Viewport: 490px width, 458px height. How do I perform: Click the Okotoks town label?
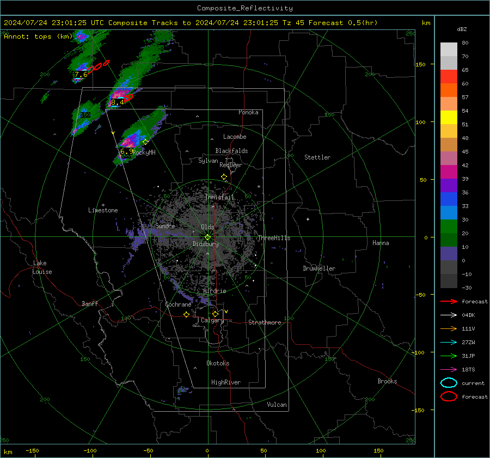click(218, 363)
